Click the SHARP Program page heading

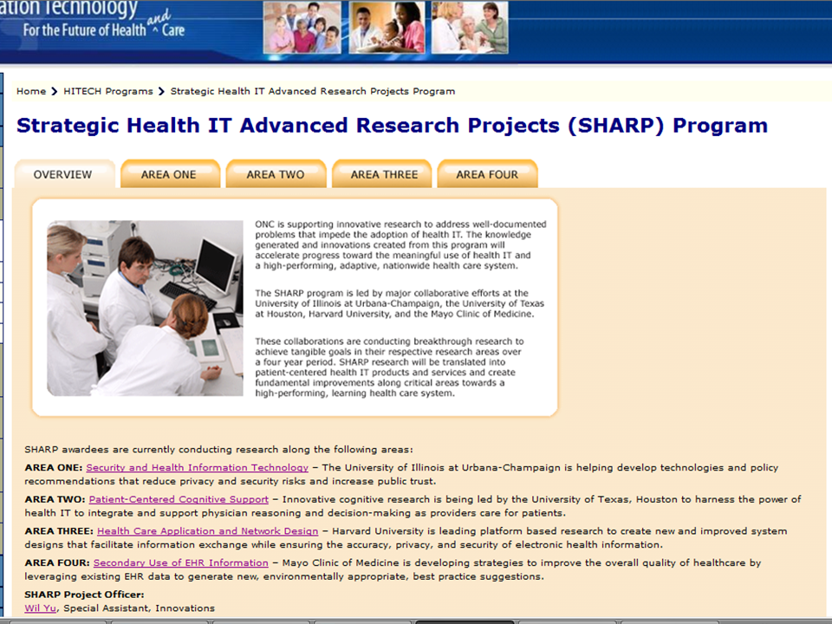click(x=392, y=125)
